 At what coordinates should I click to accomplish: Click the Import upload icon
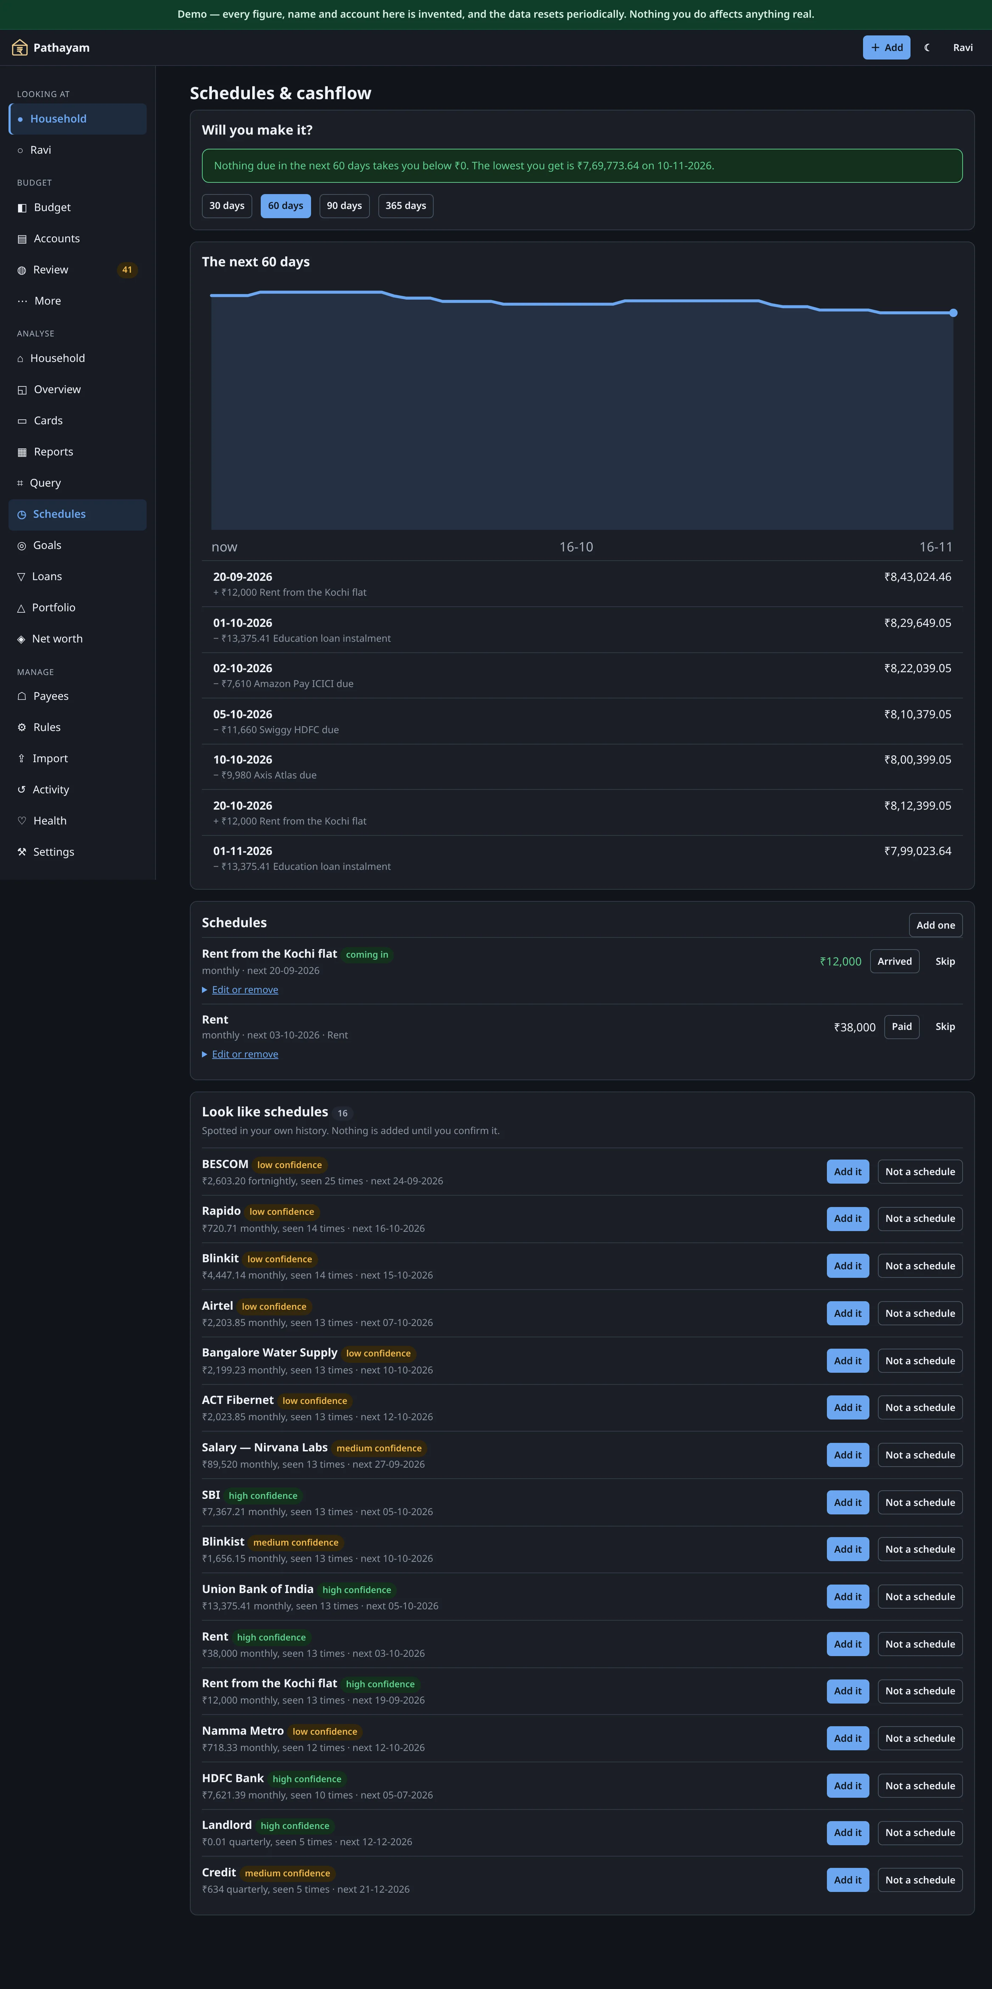coord(21,759)
